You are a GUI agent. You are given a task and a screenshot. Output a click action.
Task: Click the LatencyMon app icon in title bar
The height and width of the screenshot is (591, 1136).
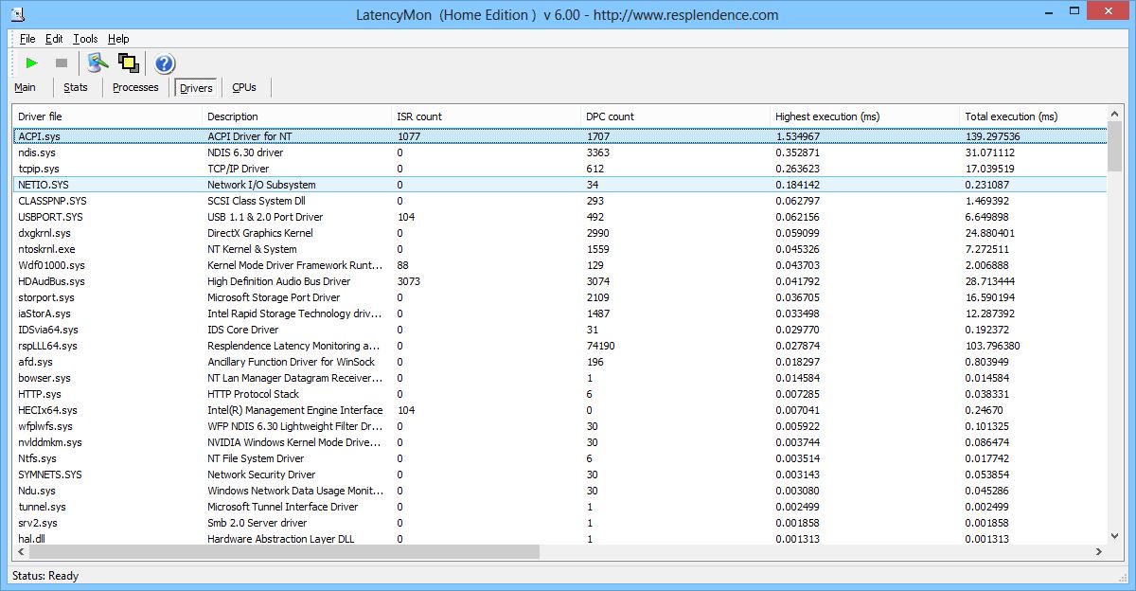tap(16, 14)
